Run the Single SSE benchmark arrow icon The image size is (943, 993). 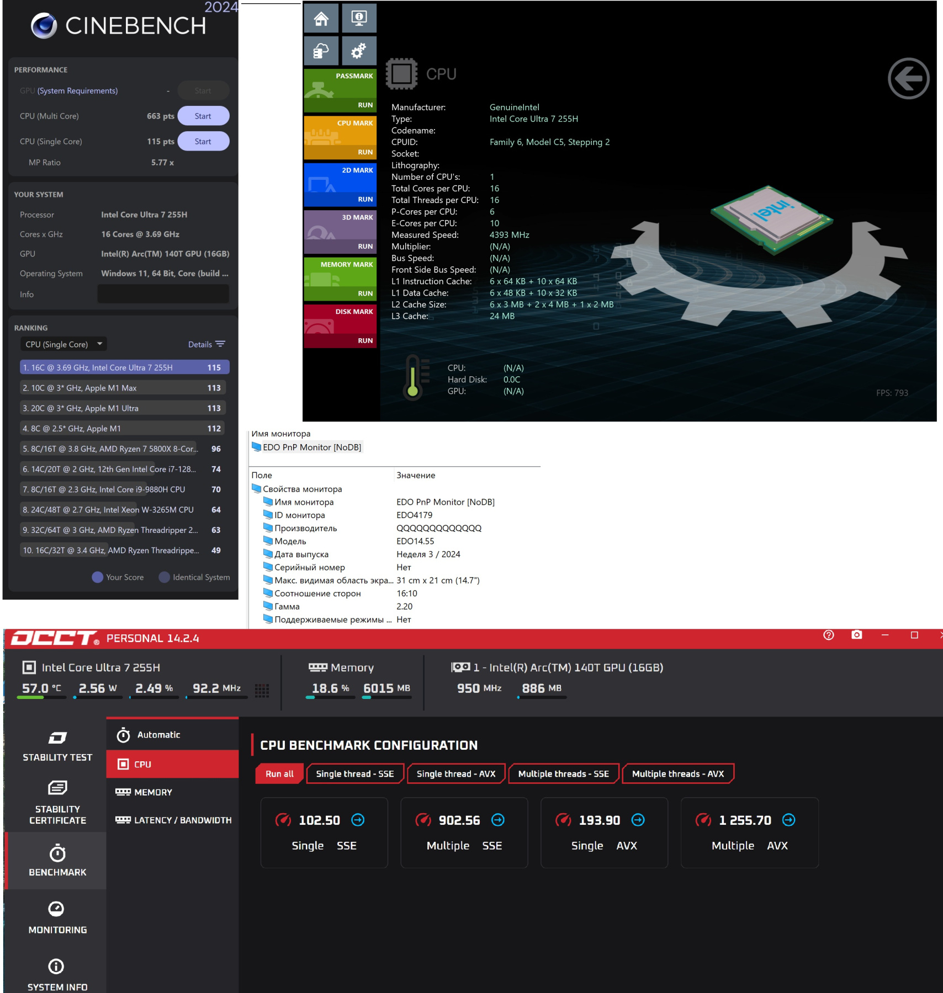(x=358, y=820)
